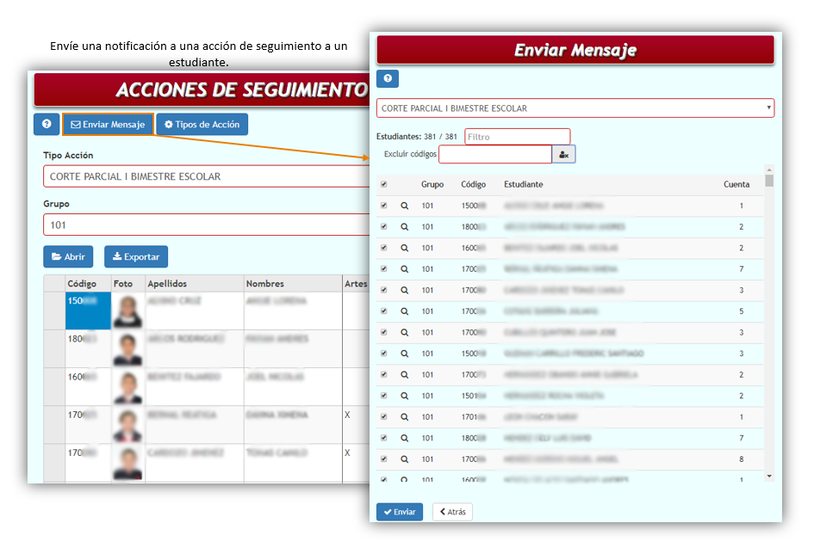Select the highlighted code 150 cell

(x=88, y=311)
